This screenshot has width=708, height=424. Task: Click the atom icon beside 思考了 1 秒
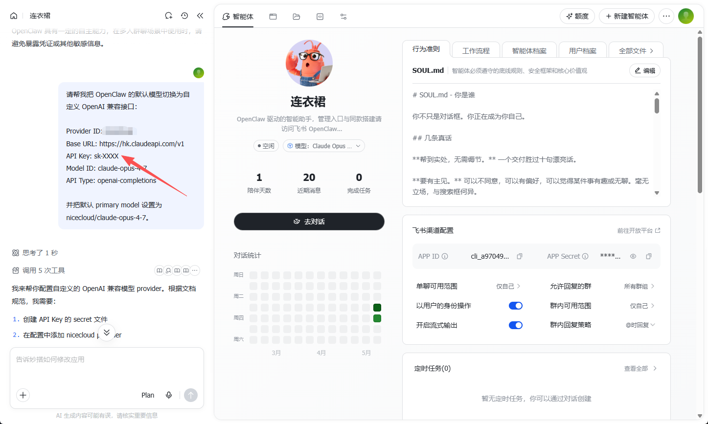pos(16,253)
